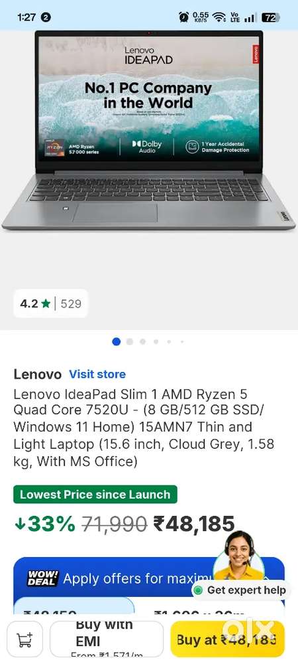Open the 529 ratings count

71,303
